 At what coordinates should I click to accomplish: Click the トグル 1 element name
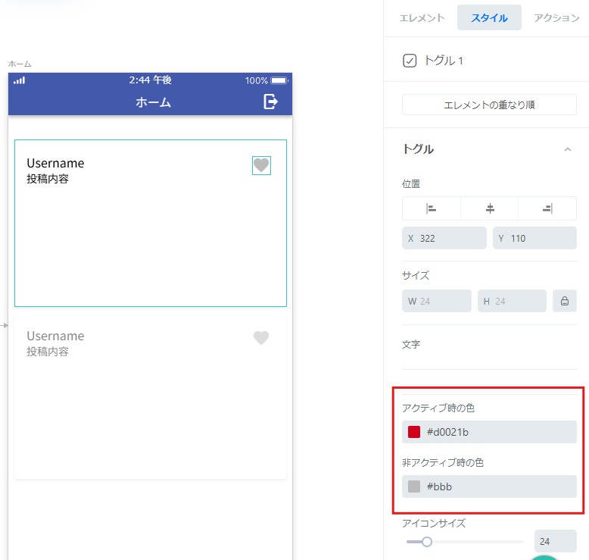[444, 61]
